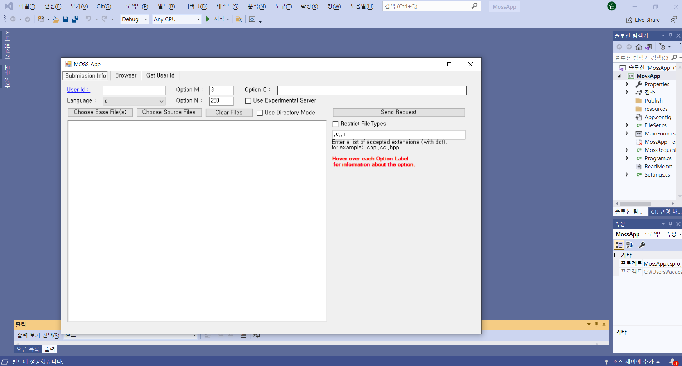Check the Restrict FileTypes checkbox
The height and width of the screenshot is (366, 682).
coord(335,124)
